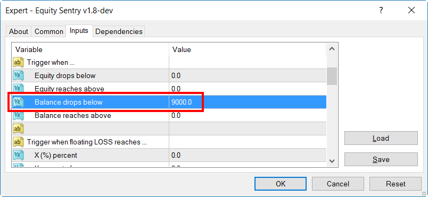
Task: Click the numeric icon for Balance drops below
Action: (x=18, y=102)
